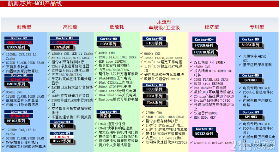Image resolution: width=279 pixels, height=153 pixels.
Task: Click the HBM ESD: 6KV bullet
Action: [205, 117]
